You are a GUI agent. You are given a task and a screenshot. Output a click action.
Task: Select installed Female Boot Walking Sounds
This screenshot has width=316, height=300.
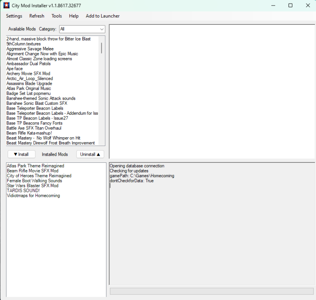point(34,181)
